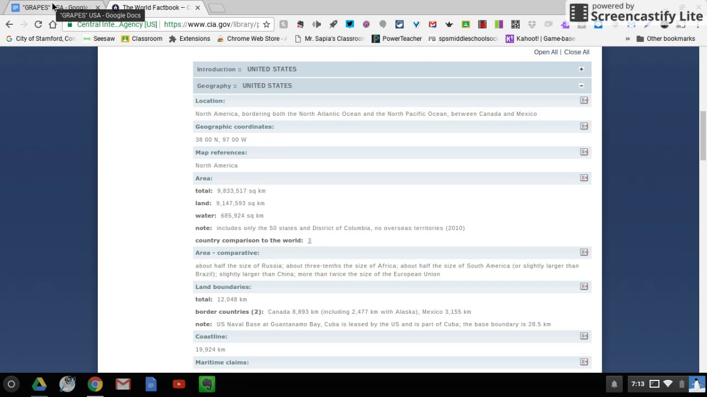707x397 pixels.
Task: Go back with browser back arrow
Action: (9, 24)
